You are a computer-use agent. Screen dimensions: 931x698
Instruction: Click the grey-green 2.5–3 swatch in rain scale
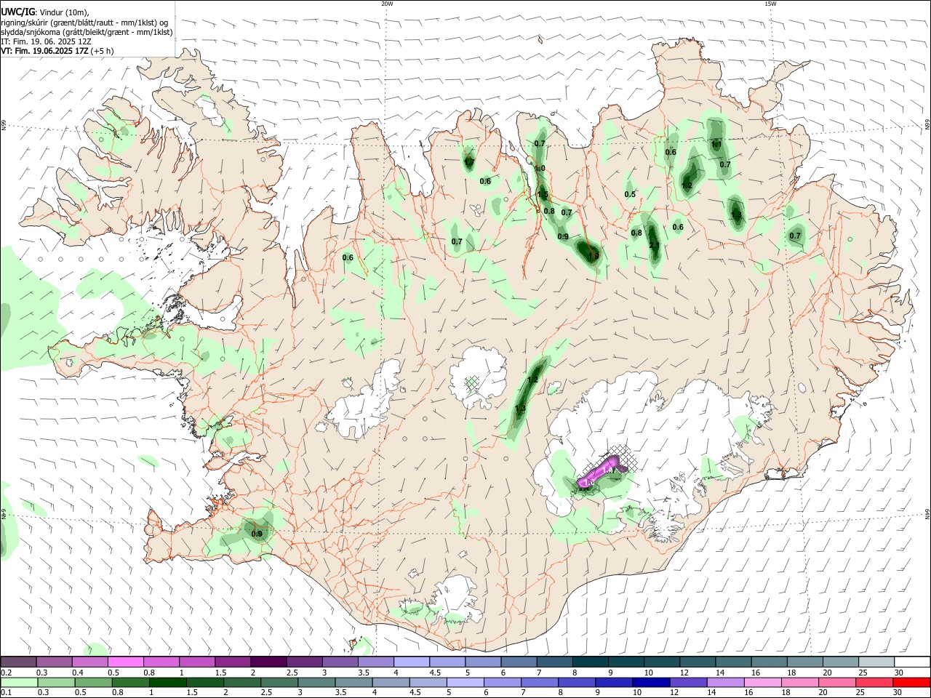coord(280,683)
